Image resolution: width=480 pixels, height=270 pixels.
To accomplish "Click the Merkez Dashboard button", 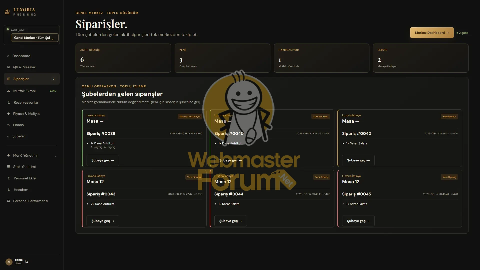I will click(432, 33).
